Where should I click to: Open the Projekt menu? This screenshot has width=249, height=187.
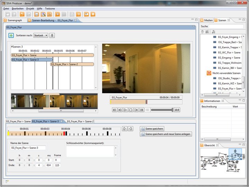coord(30,8)
